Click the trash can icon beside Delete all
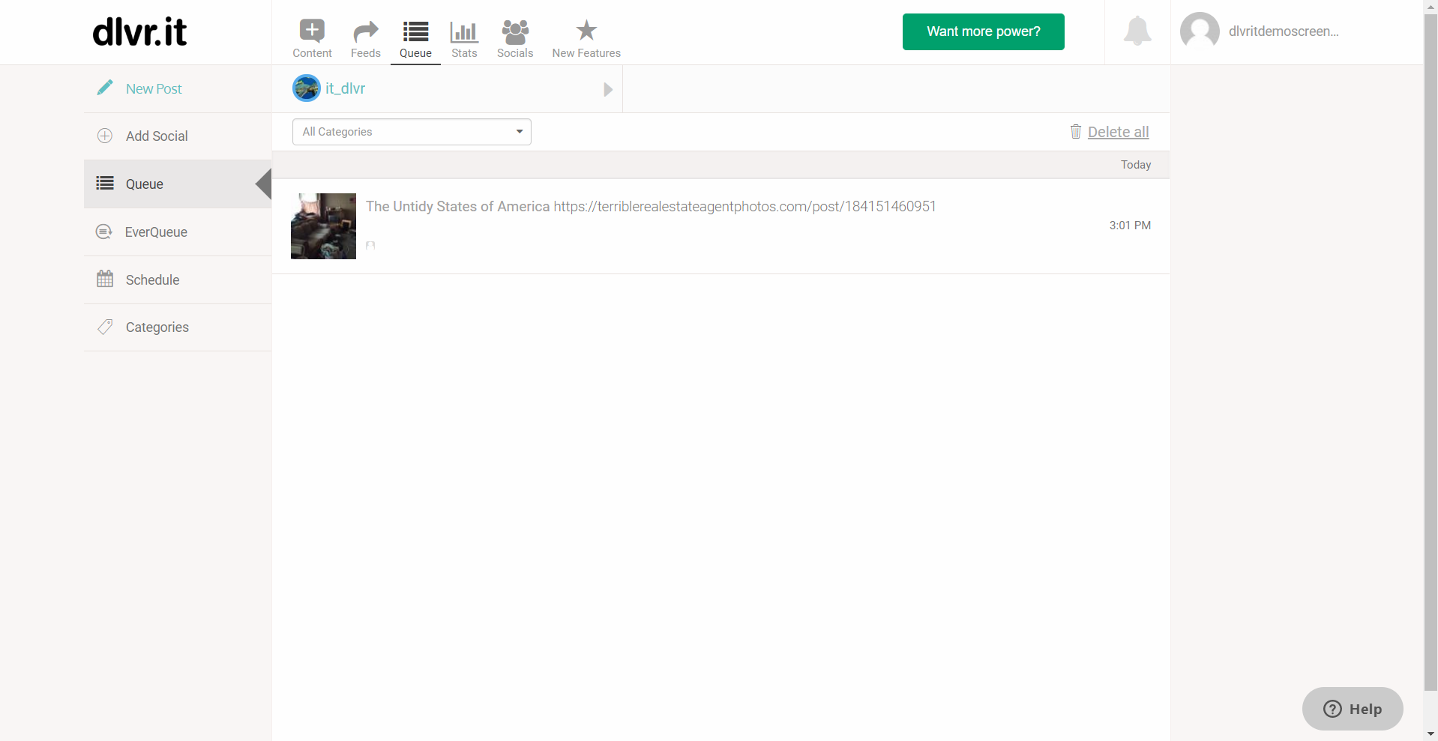The width and height of the screenshot is (1438, 741). pos(1076,132)
